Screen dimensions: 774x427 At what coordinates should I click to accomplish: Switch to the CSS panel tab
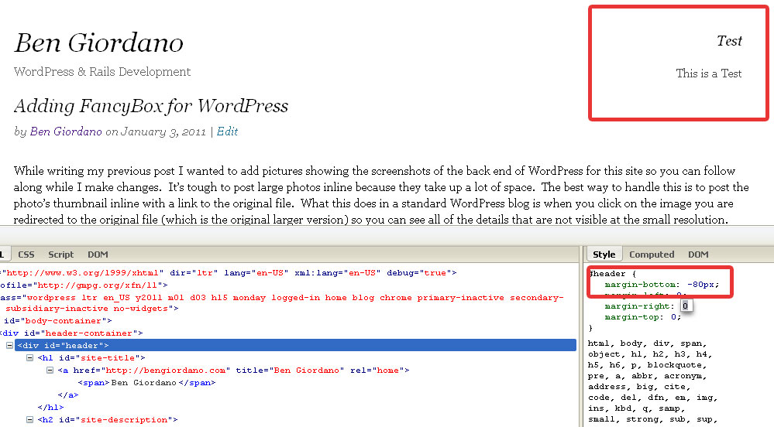26,254
